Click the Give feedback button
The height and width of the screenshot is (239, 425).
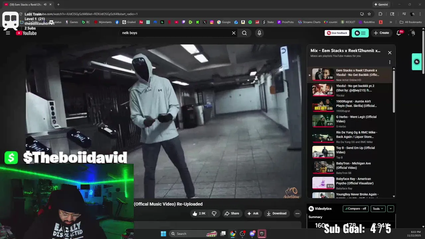[x=337, y=33]
